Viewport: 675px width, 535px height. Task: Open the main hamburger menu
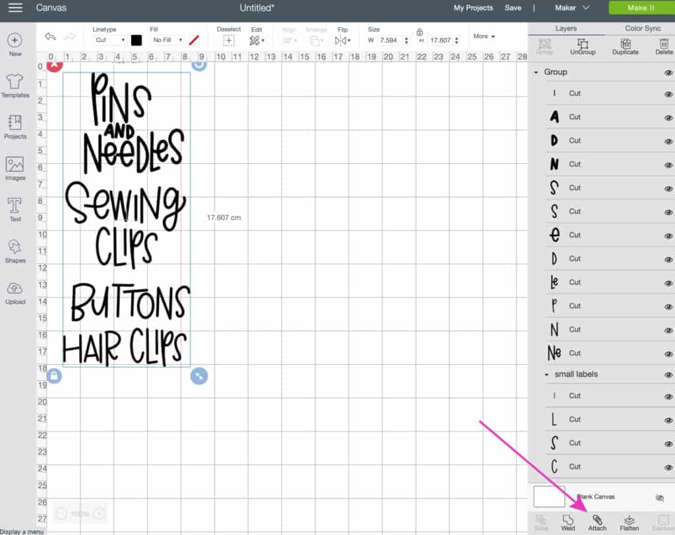point(15,8)
